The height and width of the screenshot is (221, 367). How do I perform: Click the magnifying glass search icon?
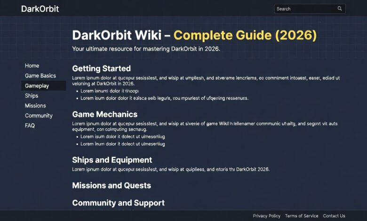click(x=340, y=8)
